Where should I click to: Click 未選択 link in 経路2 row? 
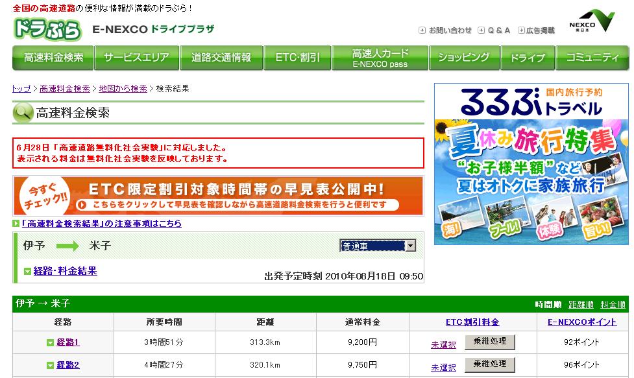[444, 368]
